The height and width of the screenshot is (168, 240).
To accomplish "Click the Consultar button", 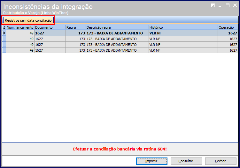I will coord(186,161).
